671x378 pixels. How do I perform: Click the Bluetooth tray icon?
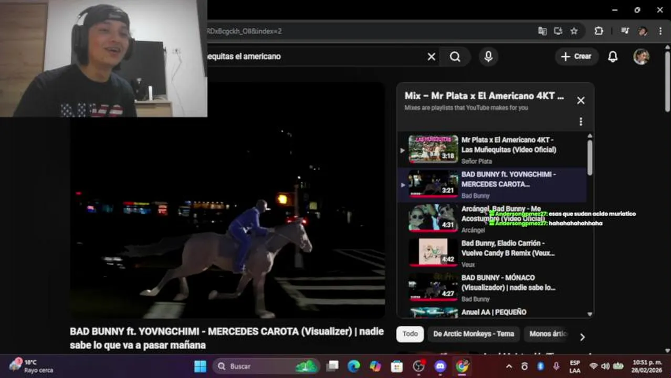click(540, 366)
